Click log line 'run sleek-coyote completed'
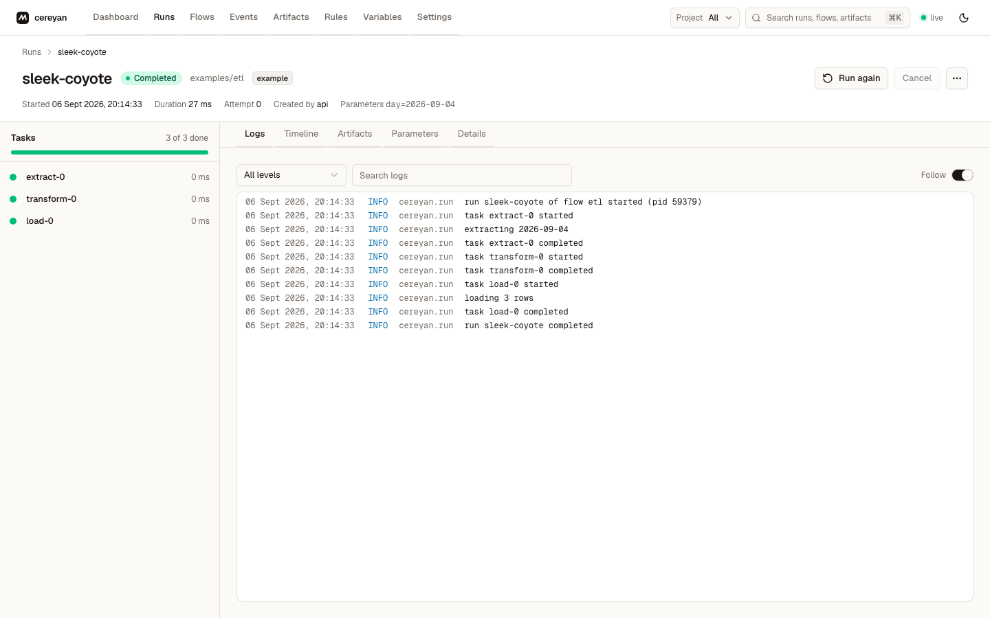This screenshot has height=618, width=990. coord(605,325)
